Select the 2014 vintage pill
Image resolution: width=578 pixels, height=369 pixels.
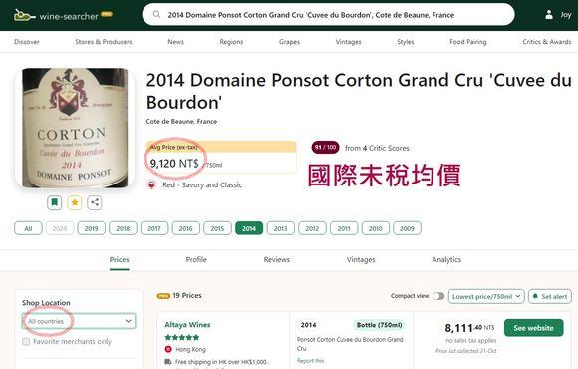pyautogui.click(x=249, y=228)
